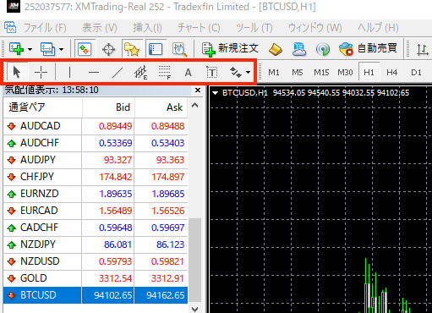Click Market Watch scrollbar up arrow
Viewport: 432px width, 313px height.
click(x=194, y=106)
